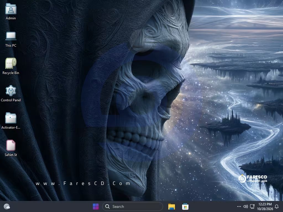
Task: Click the taskbar Search box
Action: coord(133,206)
